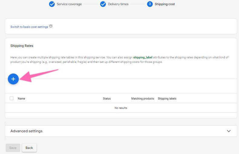Screen dimensions: 239x154
Task: Click the step 3 circle icon
Action: click(150, 4)
